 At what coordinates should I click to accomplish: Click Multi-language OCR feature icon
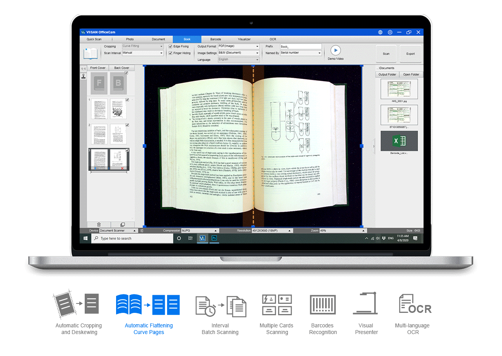[415, 304]
